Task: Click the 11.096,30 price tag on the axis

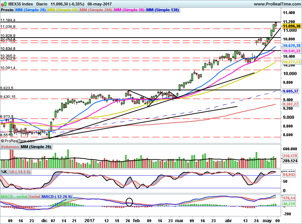Action: [x=292, y=26]
